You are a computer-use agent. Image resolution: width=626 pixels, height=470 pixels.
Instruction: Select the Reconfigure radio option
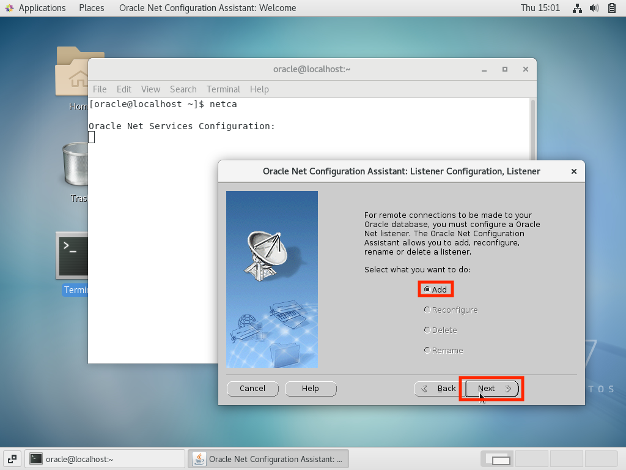[x=451, y=310]
